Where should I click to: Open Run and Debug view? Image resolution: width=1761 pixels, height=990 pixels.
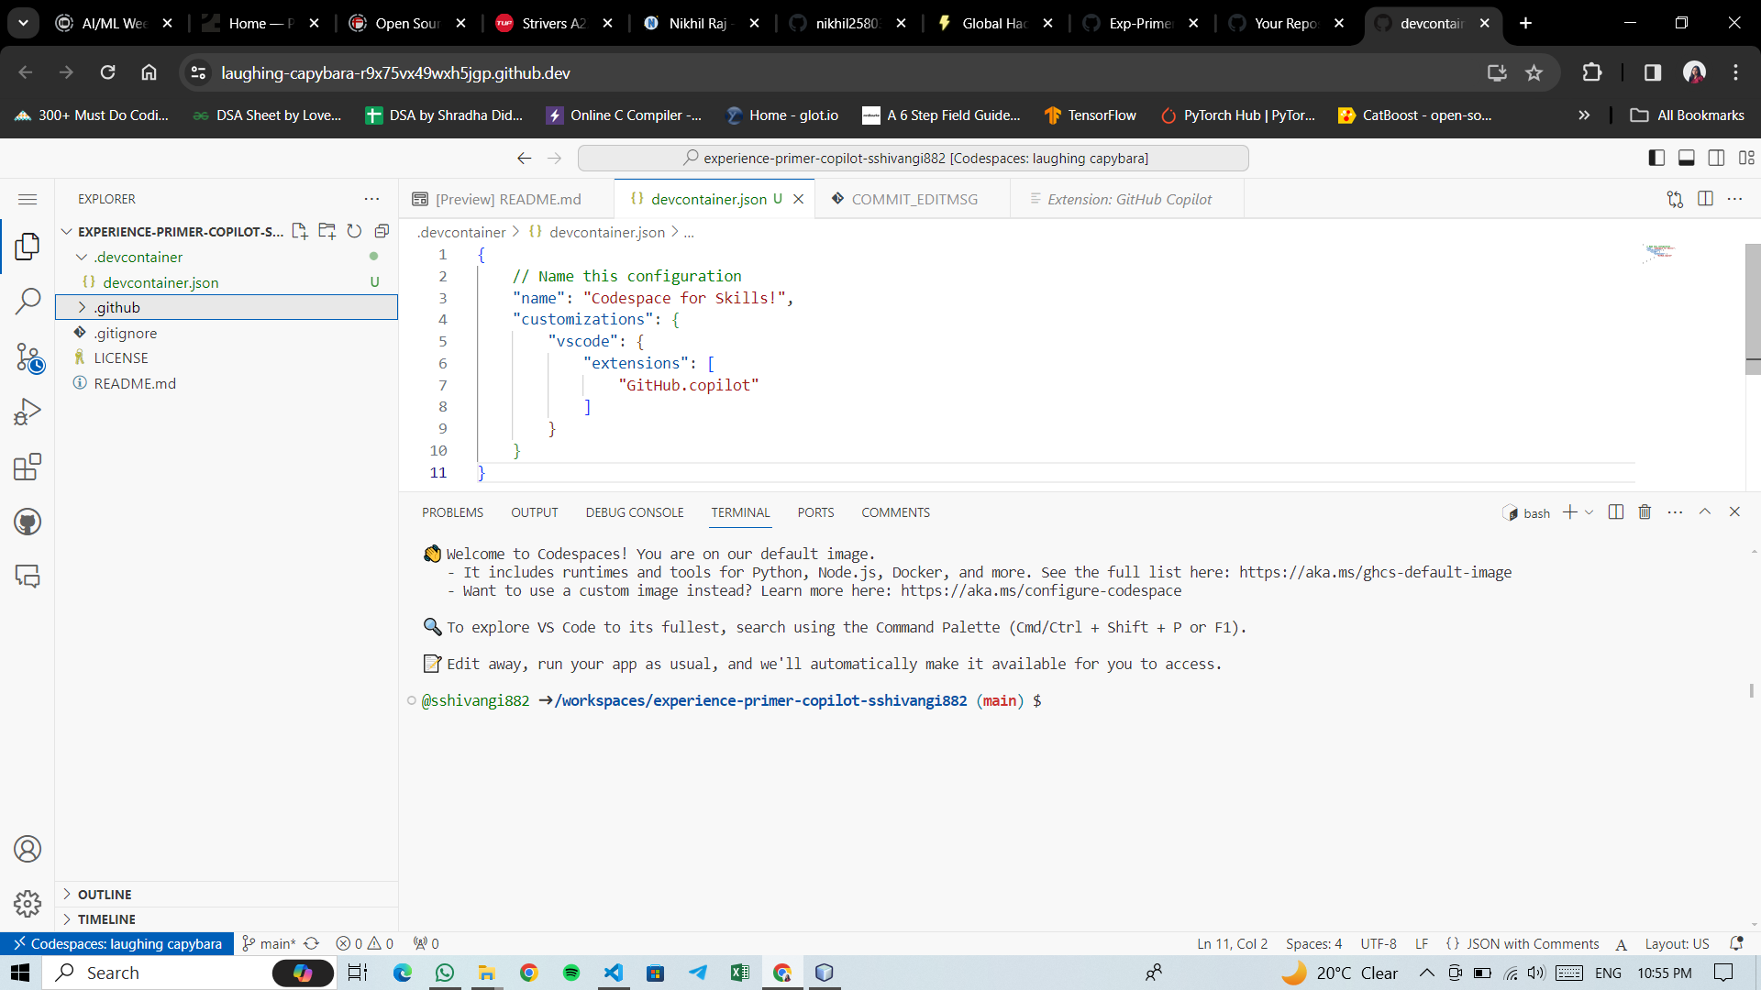coord(28,412)
